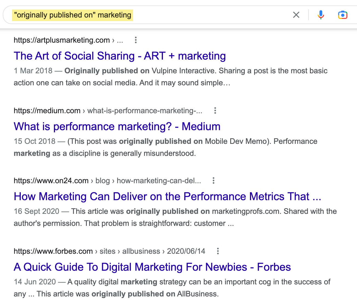Open search by image camera icon
Screen dimensions: 357x306
click(343, 15)
